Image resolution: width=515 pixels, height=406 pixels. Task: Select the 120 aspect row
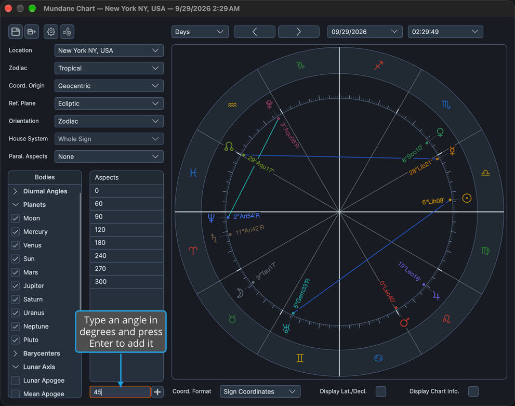(x=126, y=230)
